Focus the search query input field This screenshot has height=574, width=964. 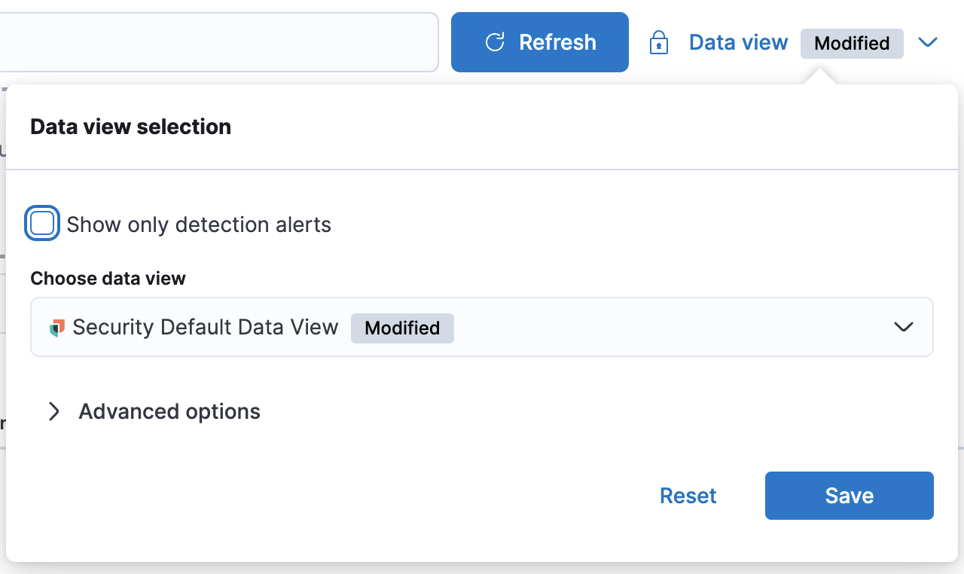218,42
